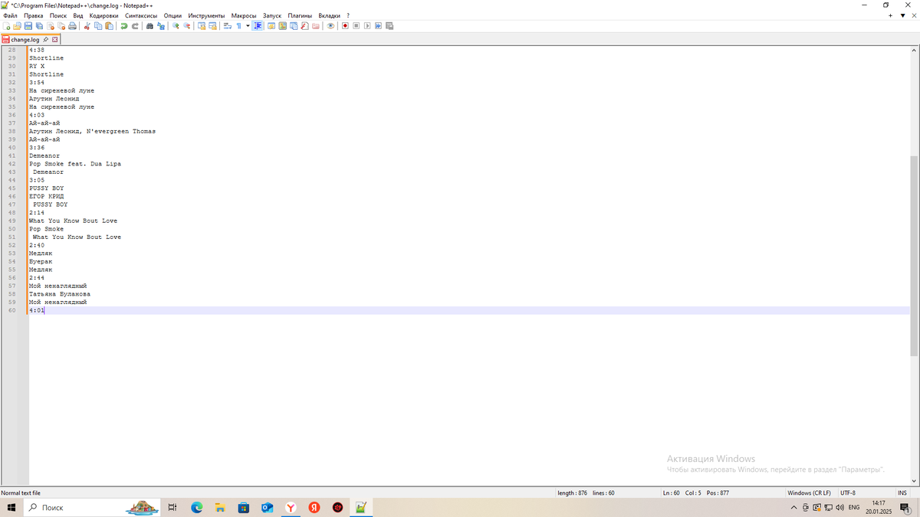Screen dimensions: 920x517
Task: Show hidden tray icons chevron
Action: coord(793,508)
